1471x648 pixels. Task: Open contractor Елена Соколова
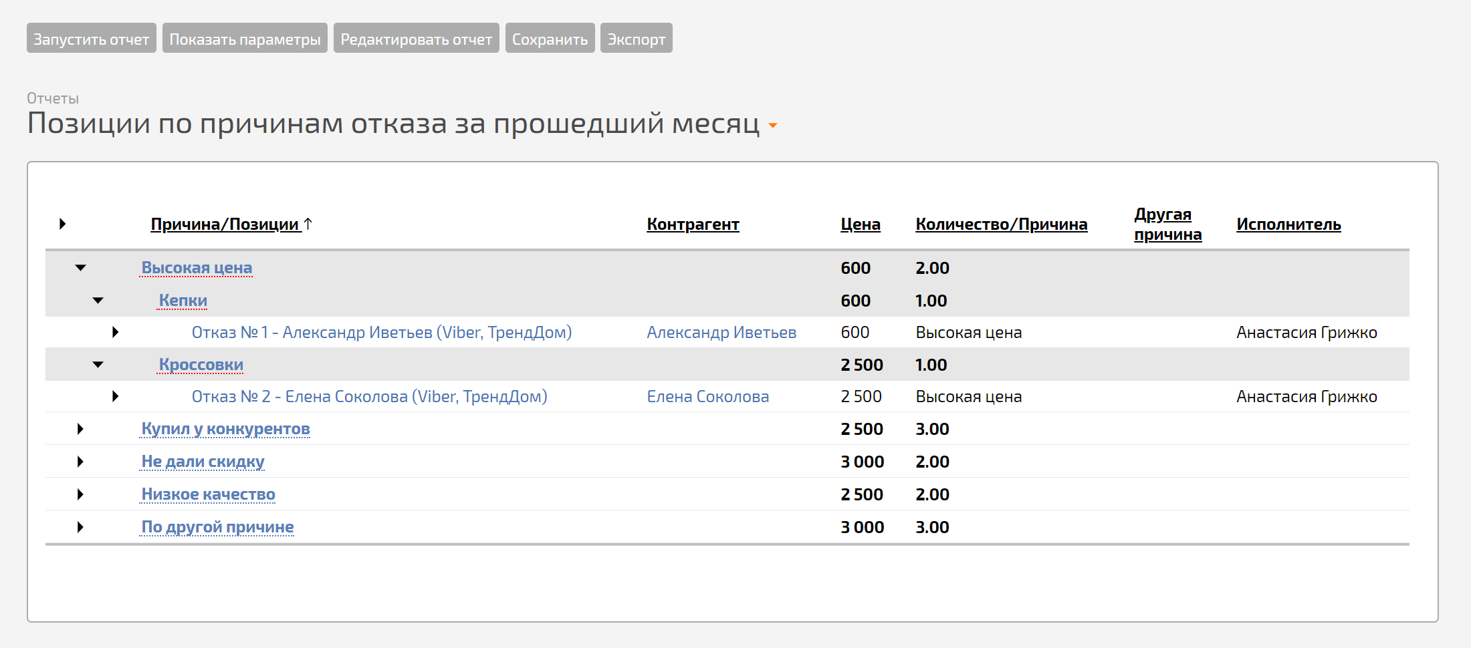[707, 396]
